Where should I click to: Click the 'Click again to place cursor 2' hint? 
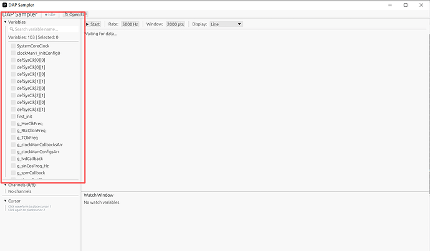(x=27, y=210)
